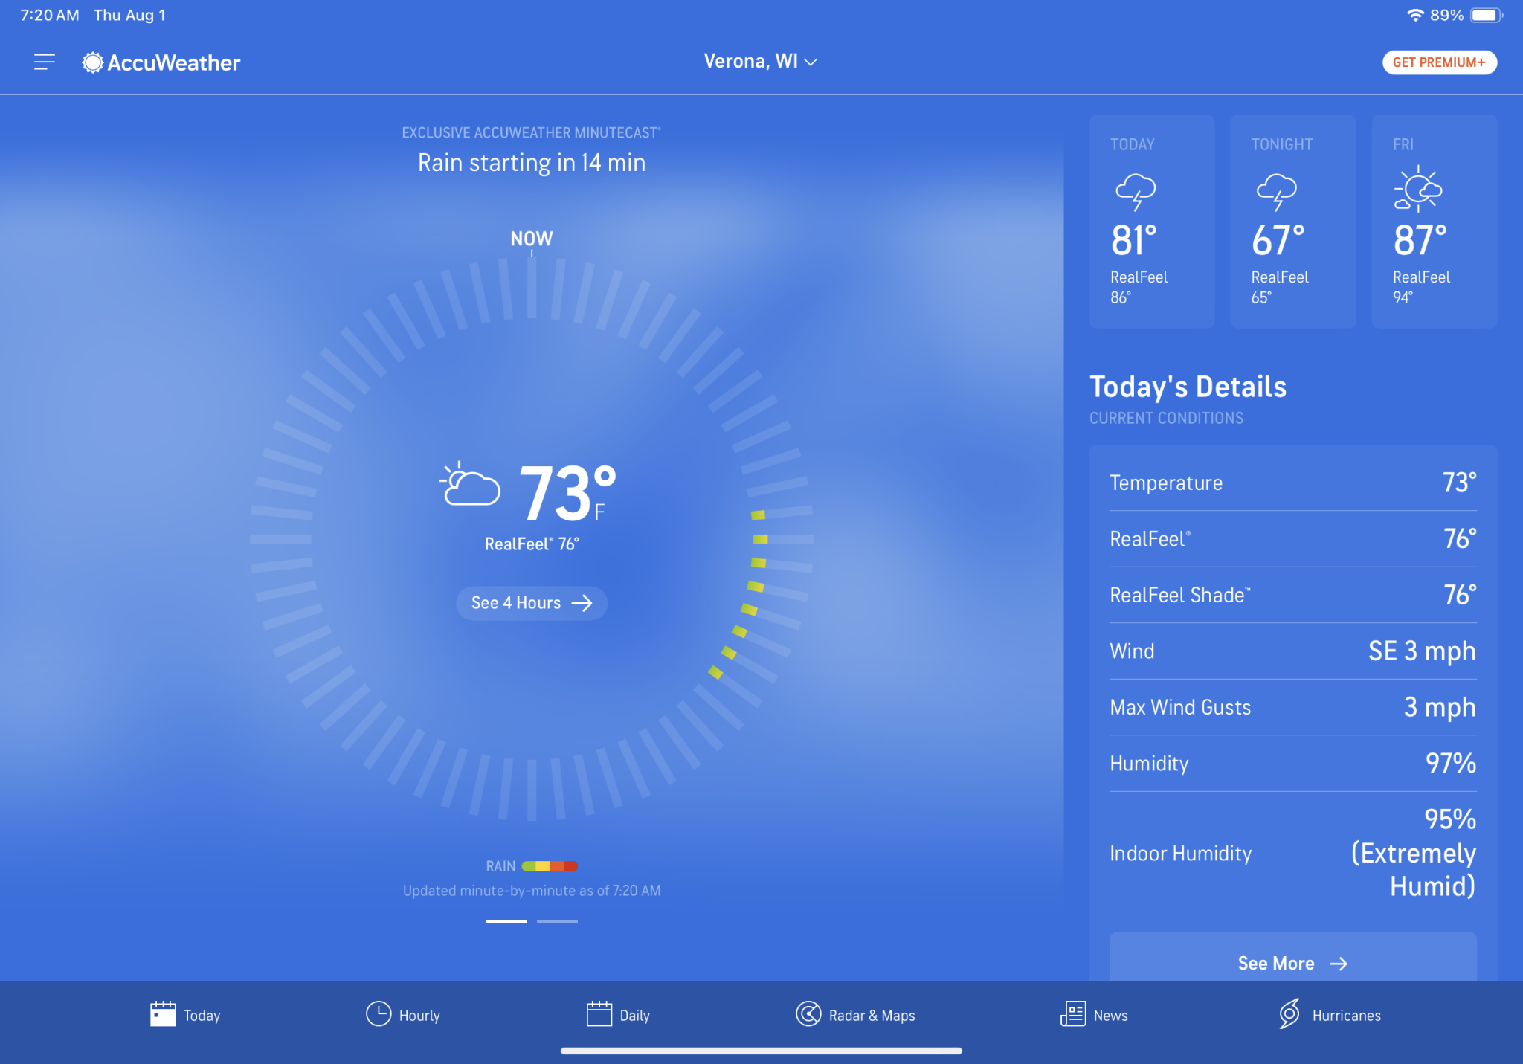Open the FRI 87° forecast card

coord(1435,222)
